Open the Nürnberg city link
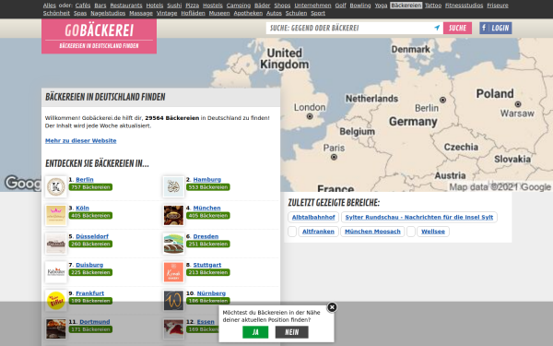This screenshot has width=553, height=346. [x=211, y=293]
